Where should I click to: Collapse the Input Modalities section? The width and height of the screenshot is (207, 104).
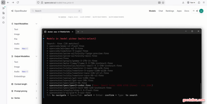(x=36, y=24)
